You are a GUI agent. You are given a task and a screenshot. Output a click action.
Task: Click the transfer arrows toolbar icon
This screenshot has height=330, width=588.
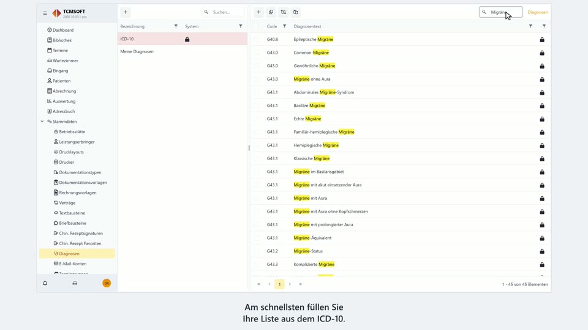tap(284, 12)
